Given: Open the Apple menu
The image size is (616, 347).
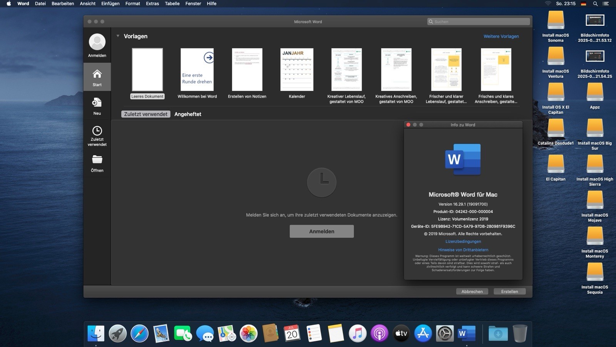Looking at the screenshot, I should click(9, 3).
